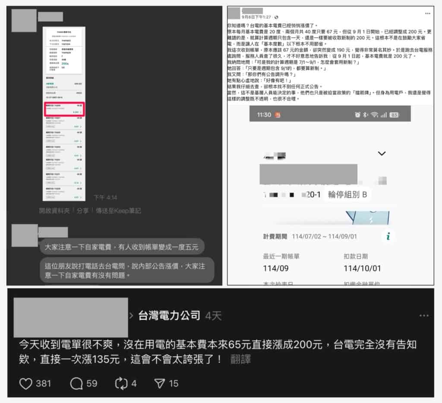
Task: Click the chat timestamp 下午 4:14
Action: pos(105,197)
